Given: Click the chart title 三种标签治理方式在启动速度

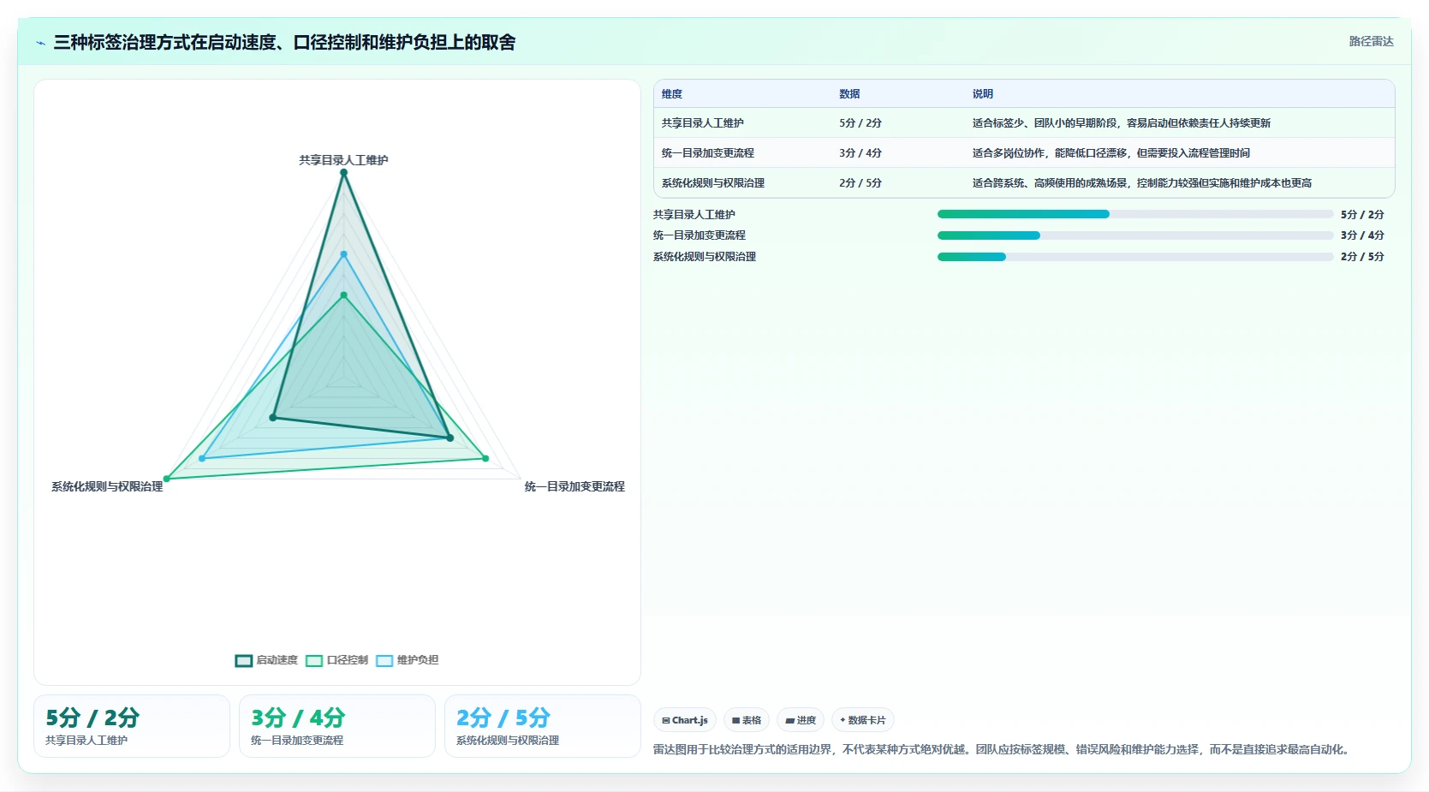Looking at the screenshot, I should (284, 42).
